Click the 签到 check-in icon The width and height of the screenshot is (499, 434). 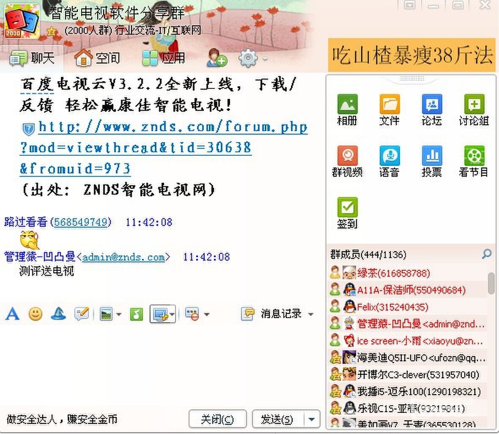click(347, 213)
